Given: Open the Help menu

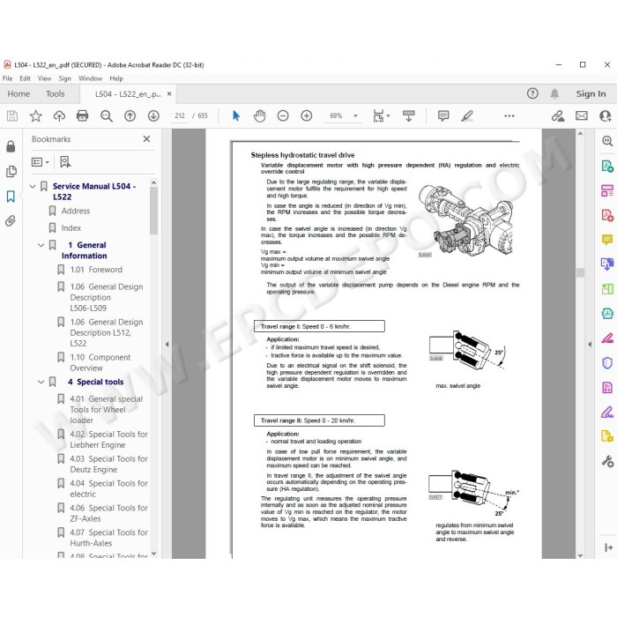Looking at the screenshot, I should [x=116, y=78].
